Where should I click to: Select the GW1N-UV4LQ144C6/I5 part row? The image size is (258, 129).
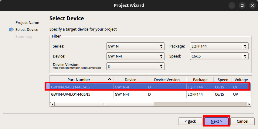click(150, 94)
